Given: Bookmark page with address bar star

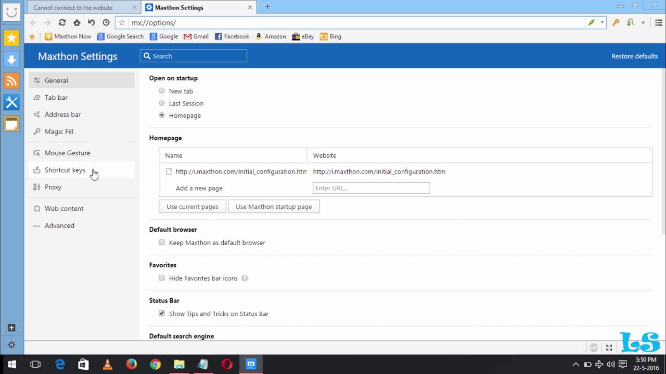Looking at the screenshot, I should 122,22.
